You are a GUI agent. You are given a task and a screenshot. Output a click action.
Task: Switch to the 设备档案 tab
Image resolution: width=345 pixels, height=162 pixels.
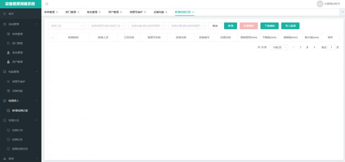tap(159, 12)
